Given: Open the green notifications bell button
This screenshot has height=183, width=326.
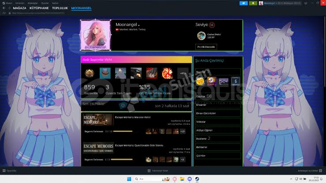Looking at the screenshot, I should pyautogui.click(x=253, y=3).
